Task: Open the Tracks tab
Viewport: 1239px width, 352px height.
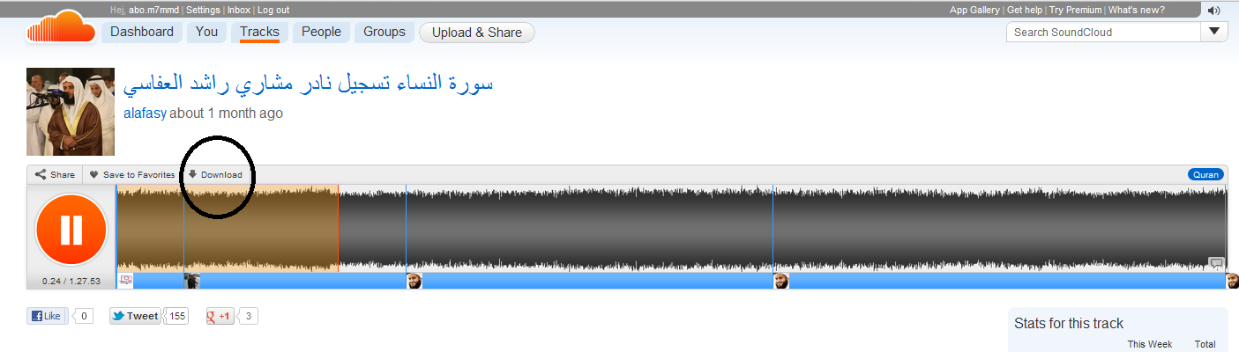Action: coord(259,33)
